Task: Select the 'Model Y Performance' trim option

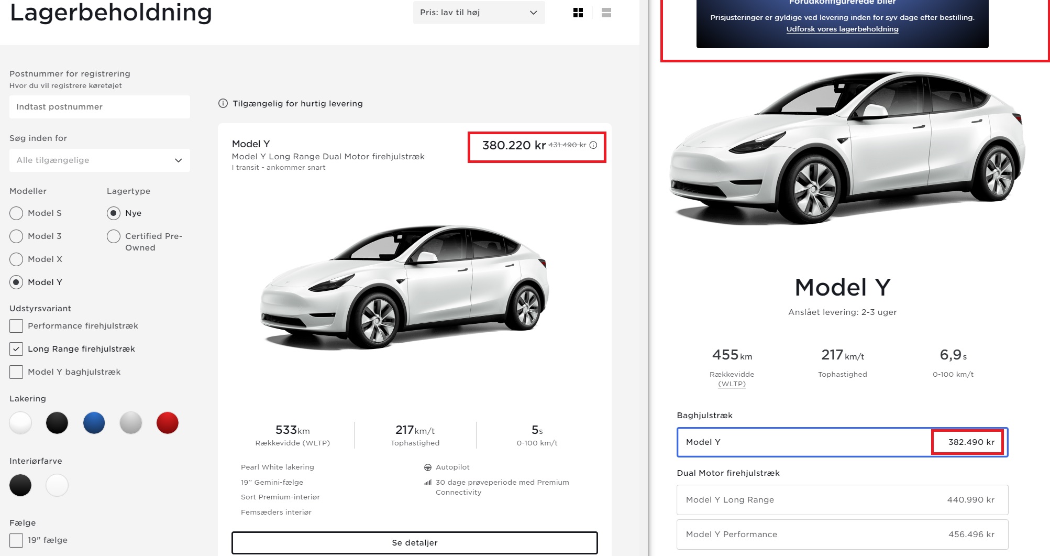Action: 842,534
